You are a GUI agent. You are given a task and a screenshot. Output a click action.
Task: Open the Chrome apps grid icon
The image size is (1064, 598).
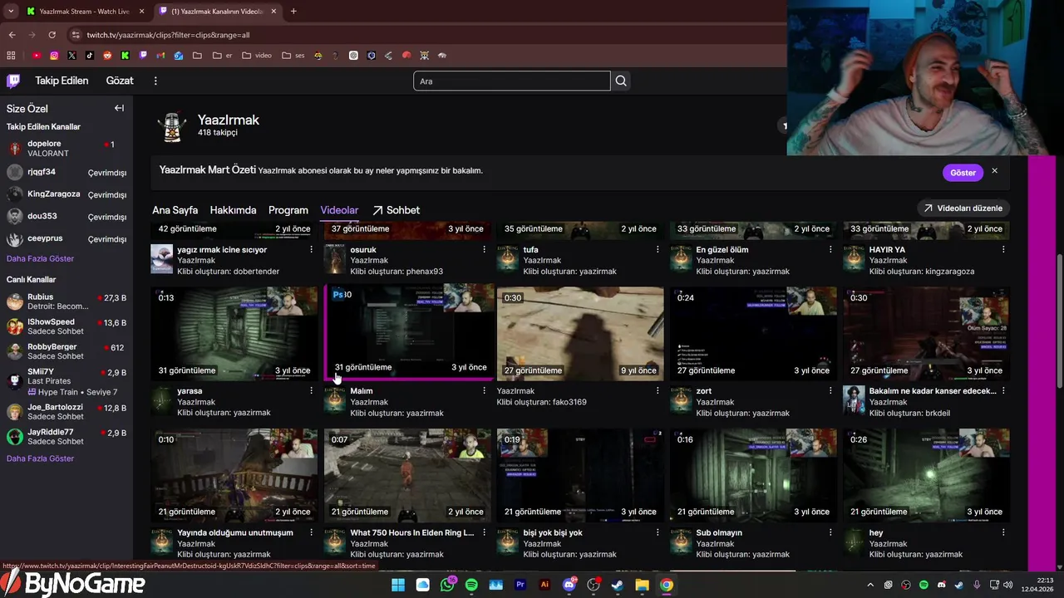[11, 56]
